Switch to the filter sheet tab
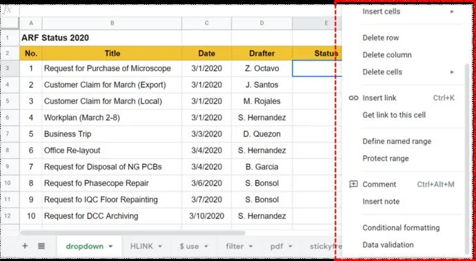 coord(235,246)
